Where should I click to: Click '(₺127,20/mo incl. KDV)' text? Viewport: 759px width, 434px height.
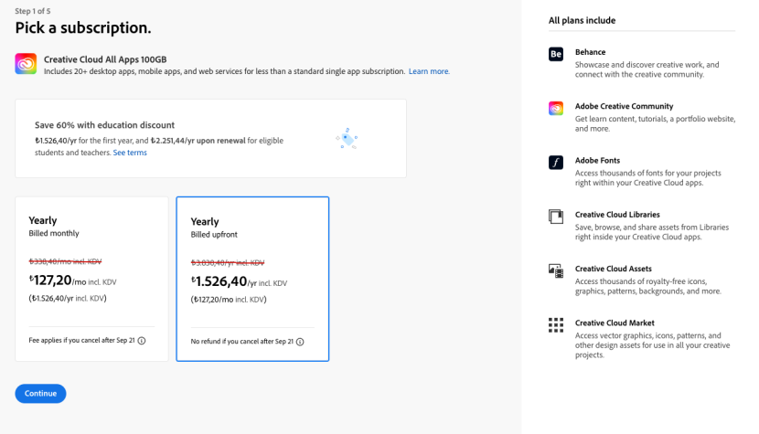tap(229, 300)
